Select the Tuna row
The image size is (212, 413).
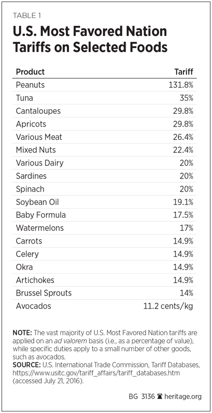(104, 98)
